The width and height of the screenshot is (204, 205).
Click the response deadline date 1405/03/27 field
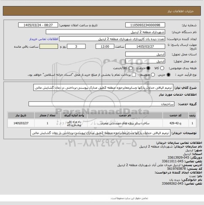[145, 46]
